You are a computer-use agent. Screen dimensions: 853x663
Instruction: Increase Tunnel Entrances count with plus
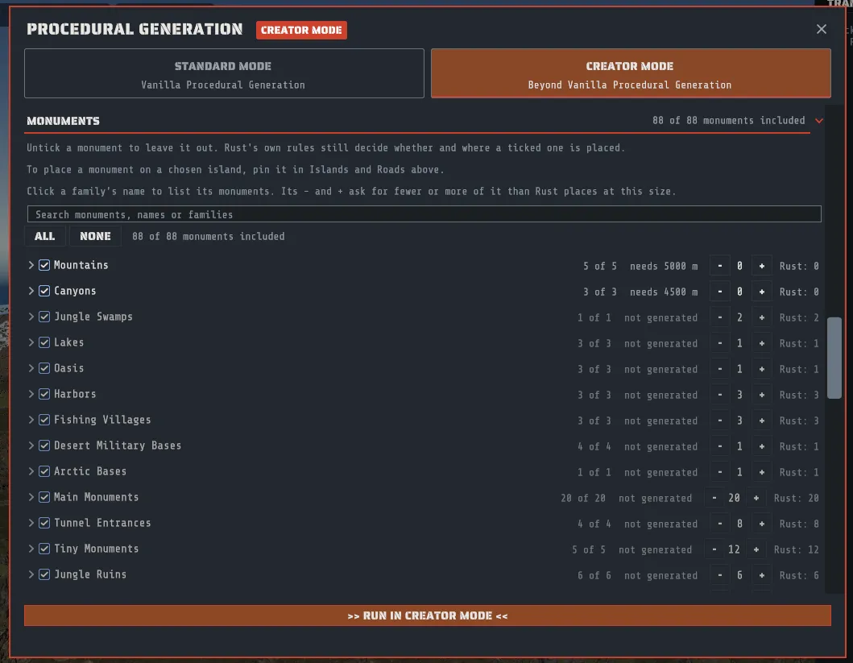(x=762, y=524)
